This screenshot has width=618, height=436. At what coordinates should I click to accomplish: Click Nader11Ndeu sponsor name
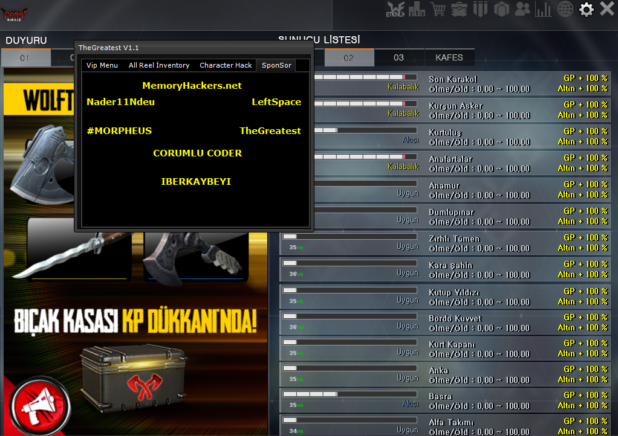point(120,102)
